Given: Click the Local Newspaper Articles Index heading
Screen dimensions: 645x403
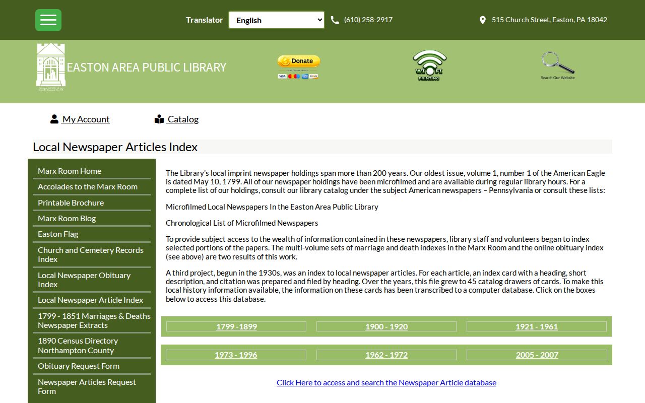Looking at the screenshot, I should (x=115, y=147).
